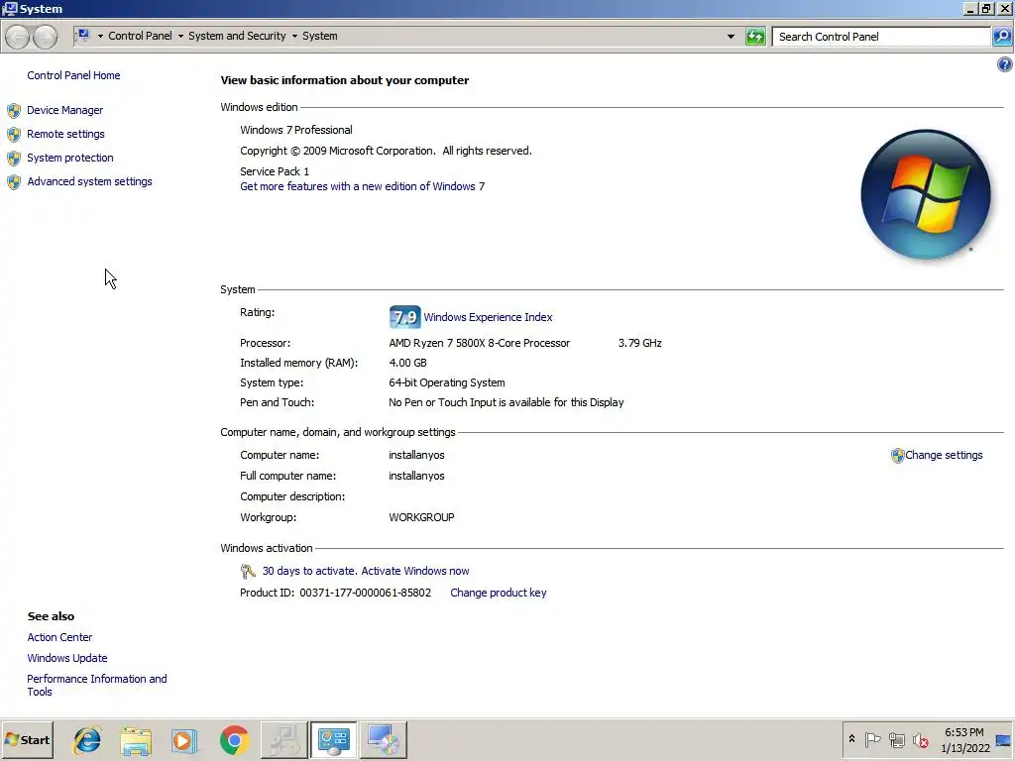
Task: Click the Forward navigation arrow button
Action: tap(45, 37)
